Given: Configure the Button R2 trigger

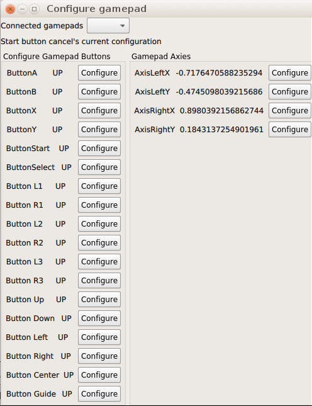Looking at the screenshot, I should click(99, 243).
